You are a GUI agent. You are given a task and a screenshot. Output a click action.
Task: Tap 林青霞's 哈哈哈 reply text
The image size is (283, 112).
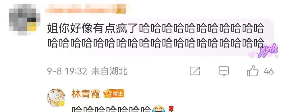pyautogui.click(x=111, y=109)
